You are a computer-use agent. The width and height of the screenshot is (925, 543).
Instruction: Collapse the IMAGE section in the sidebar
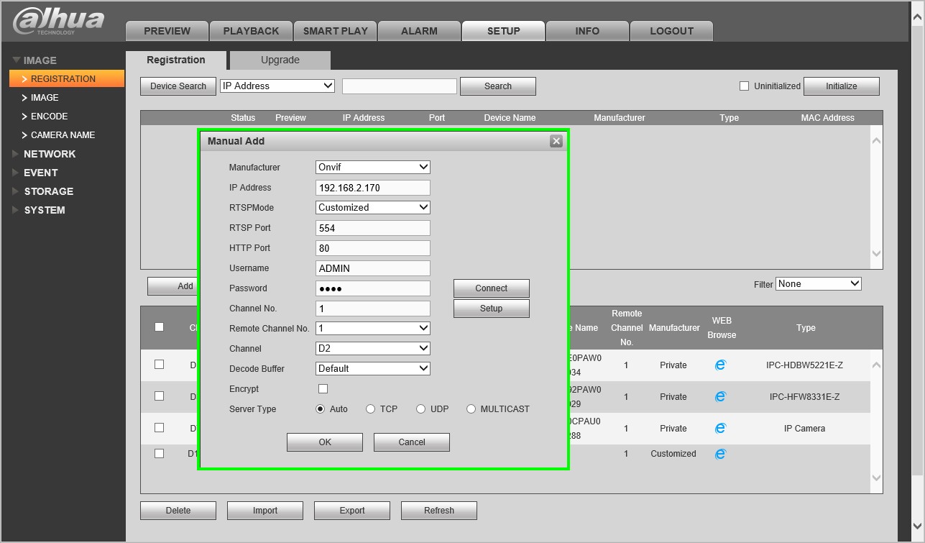tap(40, 60)
